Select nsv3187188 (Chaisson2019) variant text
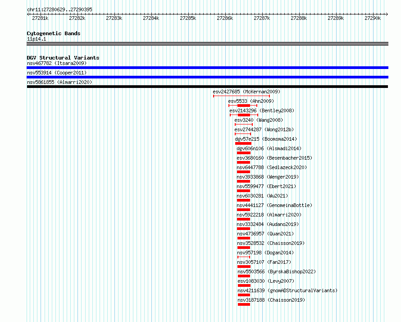The image size is (401, 322). (x=271, y=300)
